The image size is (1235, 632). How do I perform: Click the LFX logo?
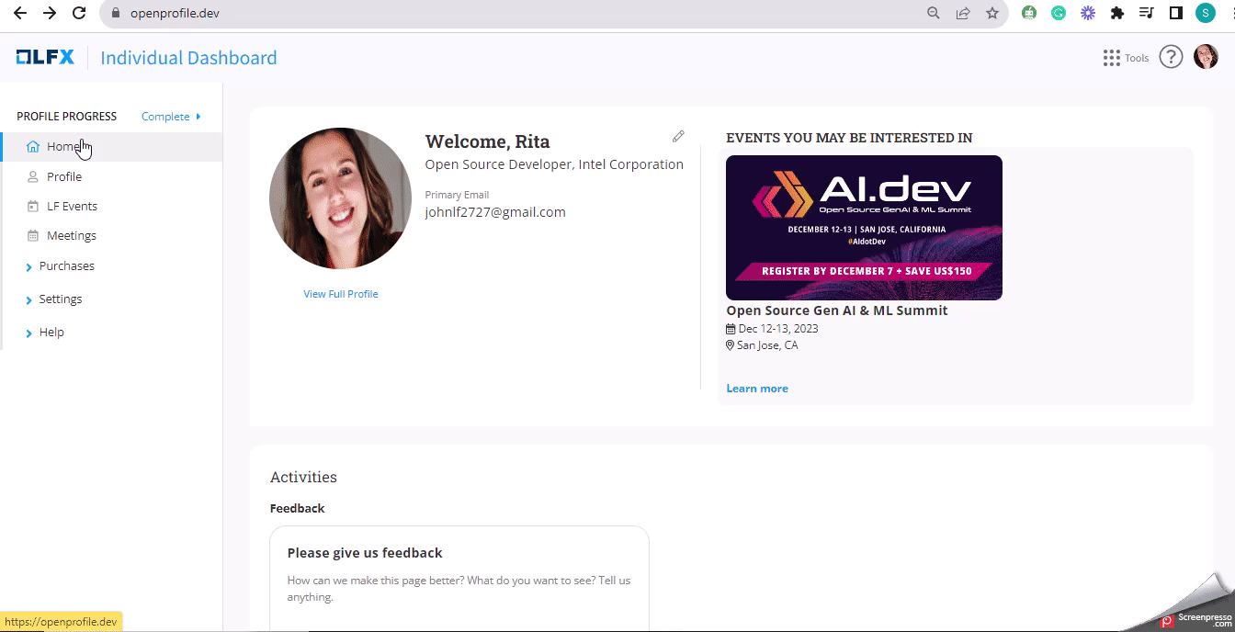click(x=45, y=57)
